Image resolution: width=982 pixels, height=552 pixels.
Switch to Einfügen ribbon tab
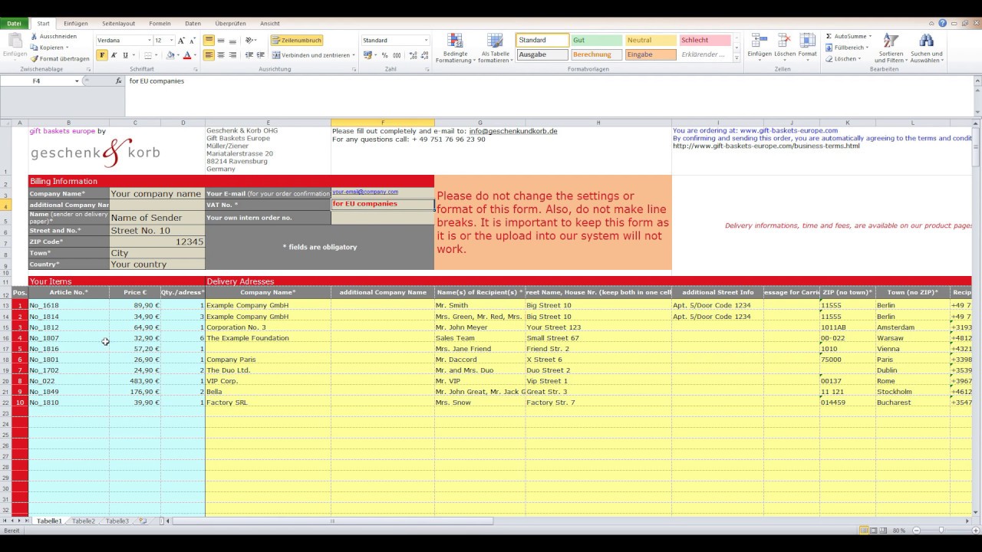click(x=75, y=24)
